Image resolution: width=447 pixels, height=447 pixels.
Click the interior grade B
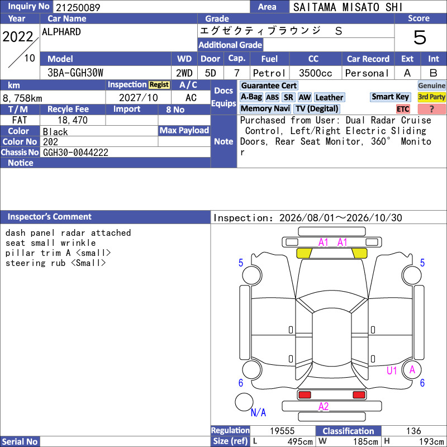(x=434, y=73)
